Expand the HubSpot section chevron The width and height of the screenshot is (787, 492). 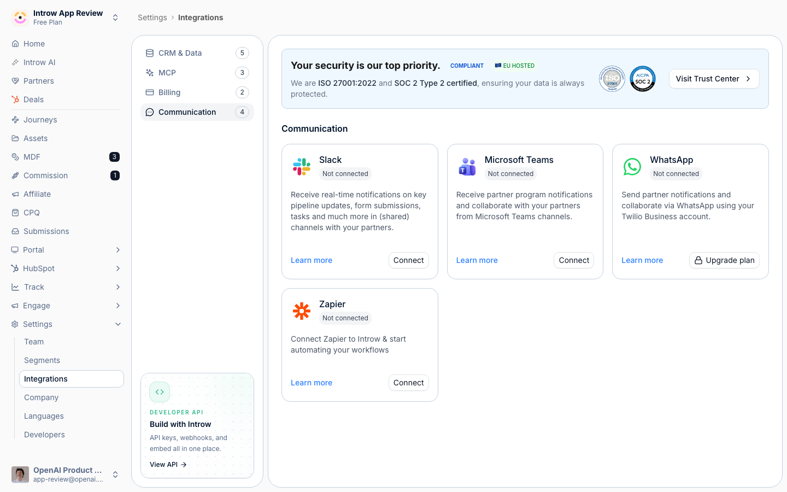(118, 268)
